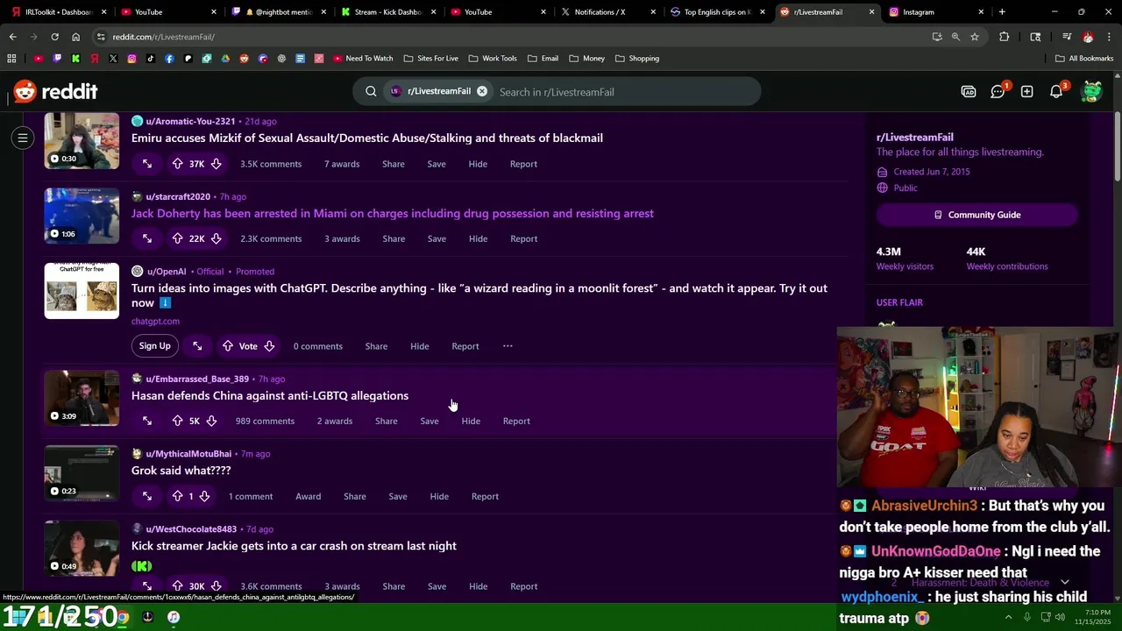This screenshot has width=1122, height=631.
Task: Open the browser extensions puzzle icon
Action: tap(1004, 37)
